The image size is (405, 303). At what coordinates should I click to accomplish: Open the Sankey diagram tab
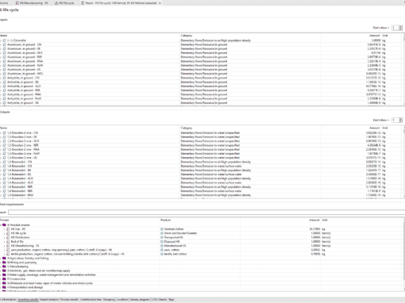click(x=140, y=300)
